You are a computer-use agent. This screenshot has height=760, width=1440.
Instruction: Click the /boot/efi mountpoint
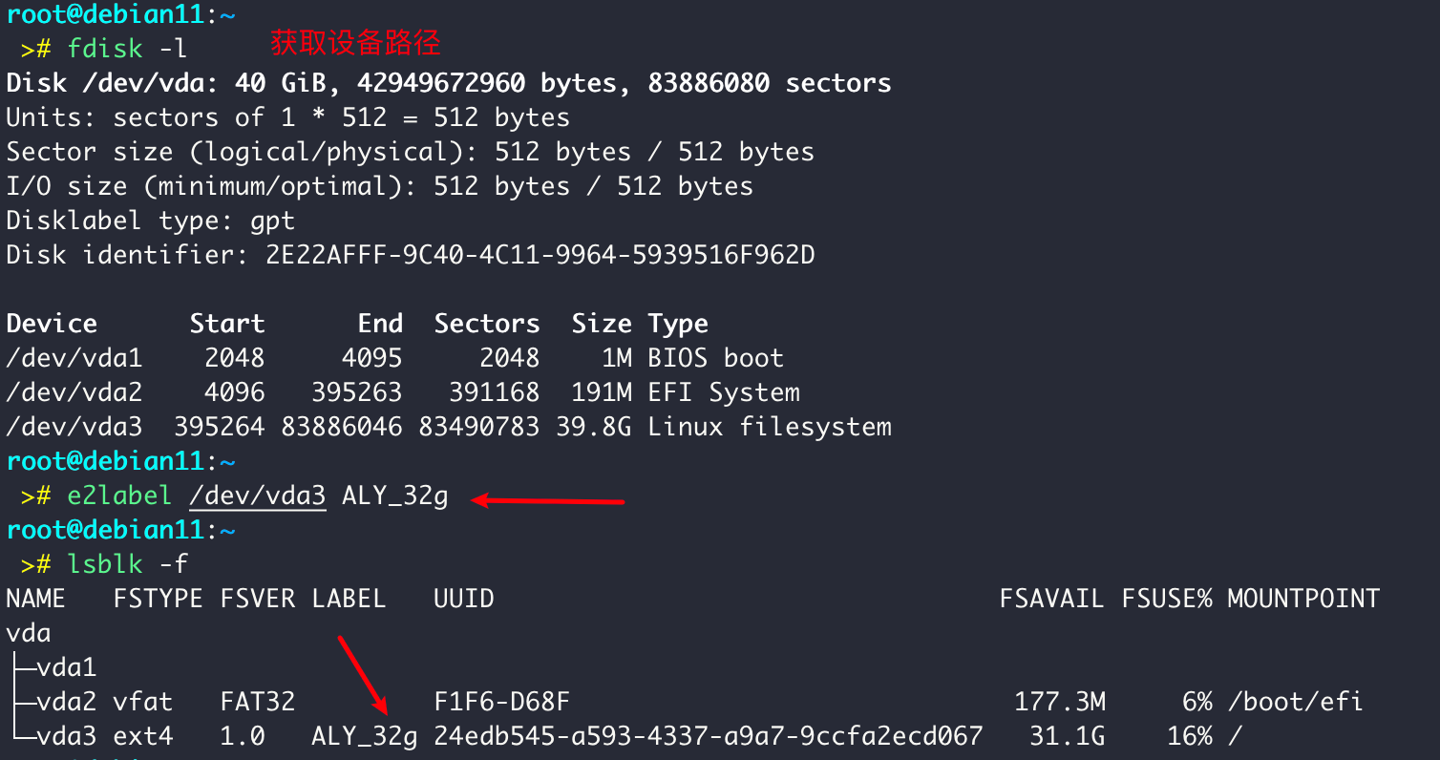tap(1295, 702)
